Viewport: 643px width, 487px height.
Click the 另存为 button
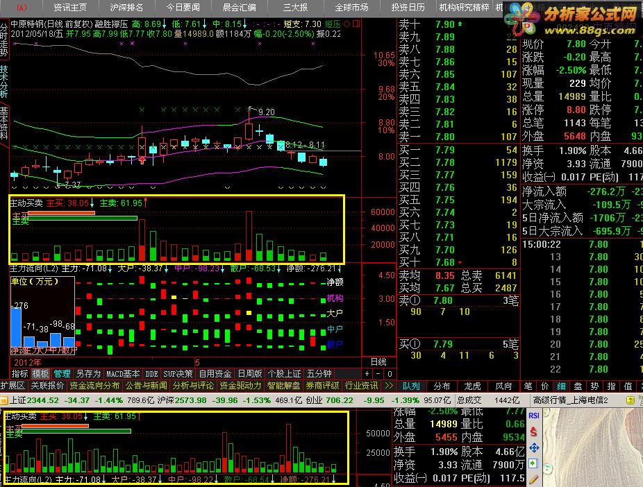click(88, 373)
